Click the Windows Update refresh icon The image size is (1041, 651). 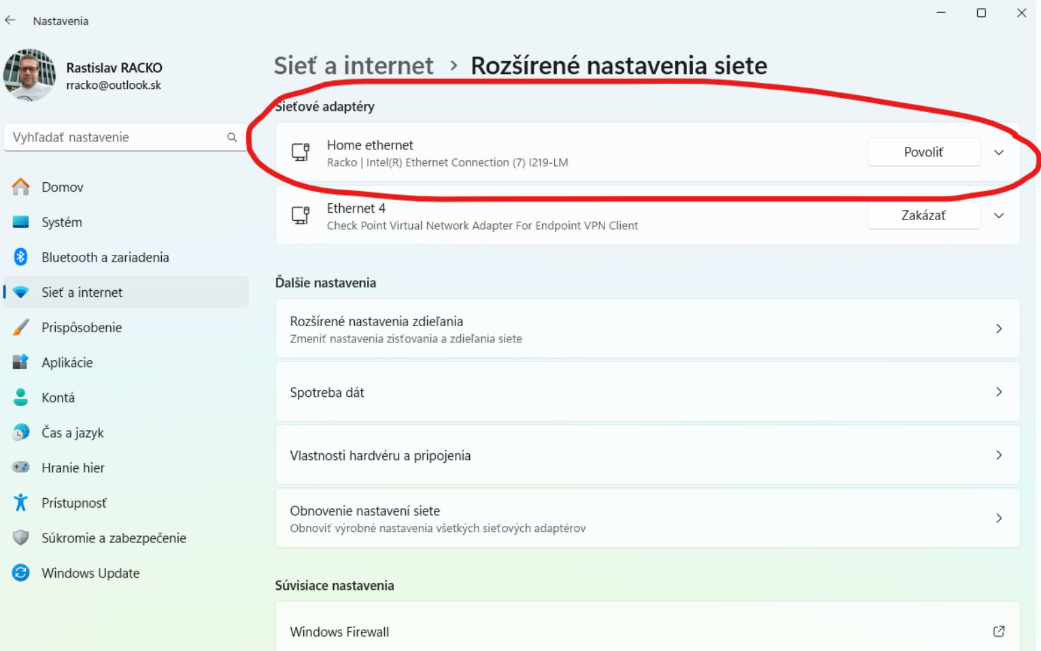(x=21, y=573)
